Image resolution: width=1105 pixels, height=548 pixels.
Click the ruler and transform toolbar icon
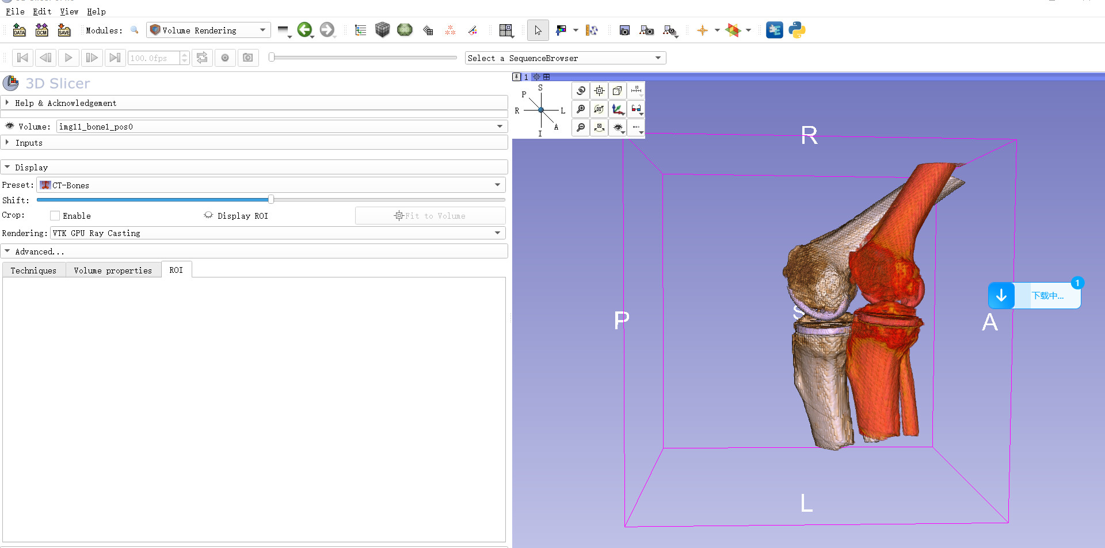tap(592, 30)
